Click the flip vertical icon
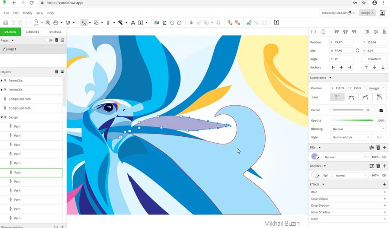The image size is (390, 228). [164, 23]
